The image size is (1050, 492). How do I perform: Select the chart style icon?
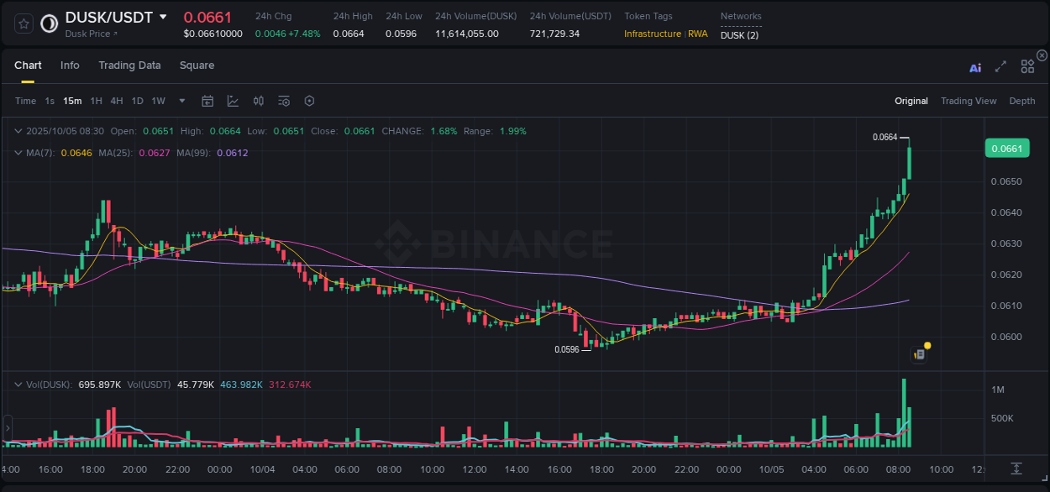point(233,101)
